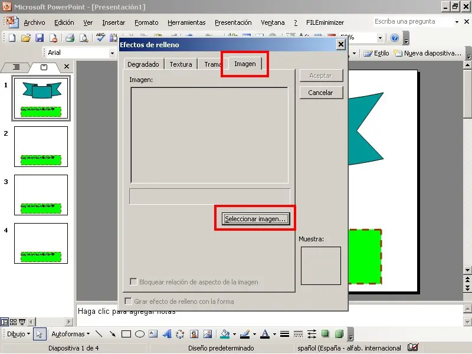This screenshot has width=472, height=354.
Task: Switch to the Trama tab
Action: (x=212, y=64)
